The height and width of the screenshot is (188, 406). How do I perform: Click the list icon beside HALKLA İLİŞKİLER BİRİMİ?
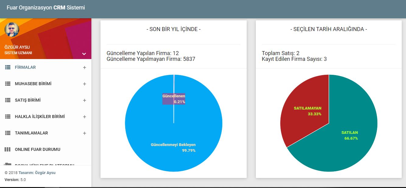pyautogui.click(x=8, y=117)
